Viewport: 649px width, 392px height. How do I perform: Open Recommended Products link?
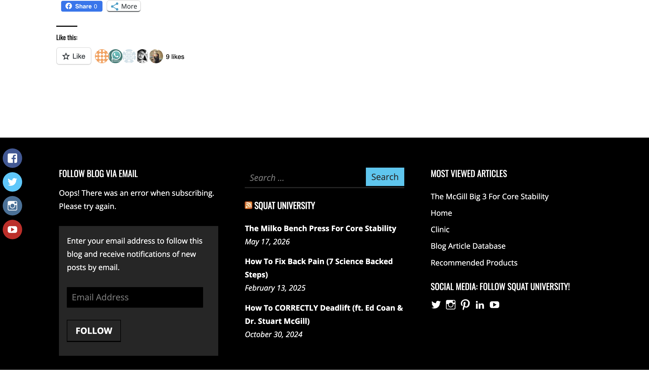coord(474,263)
